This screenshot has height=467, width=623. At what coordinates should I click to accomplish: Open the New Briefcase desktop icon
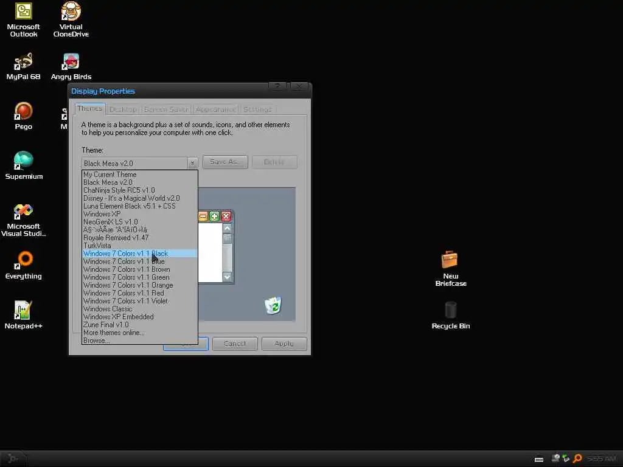click(x=451, y=269)
